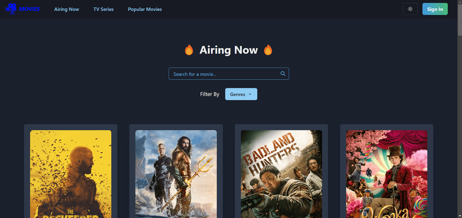Screen dimensions: 462x218
Task: Click the magnifying glass search icon
Action: coord(283,74)
